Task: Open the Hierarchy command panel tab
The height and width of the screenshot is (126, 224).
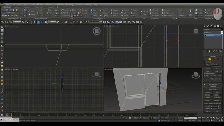Action: [211, 26]
